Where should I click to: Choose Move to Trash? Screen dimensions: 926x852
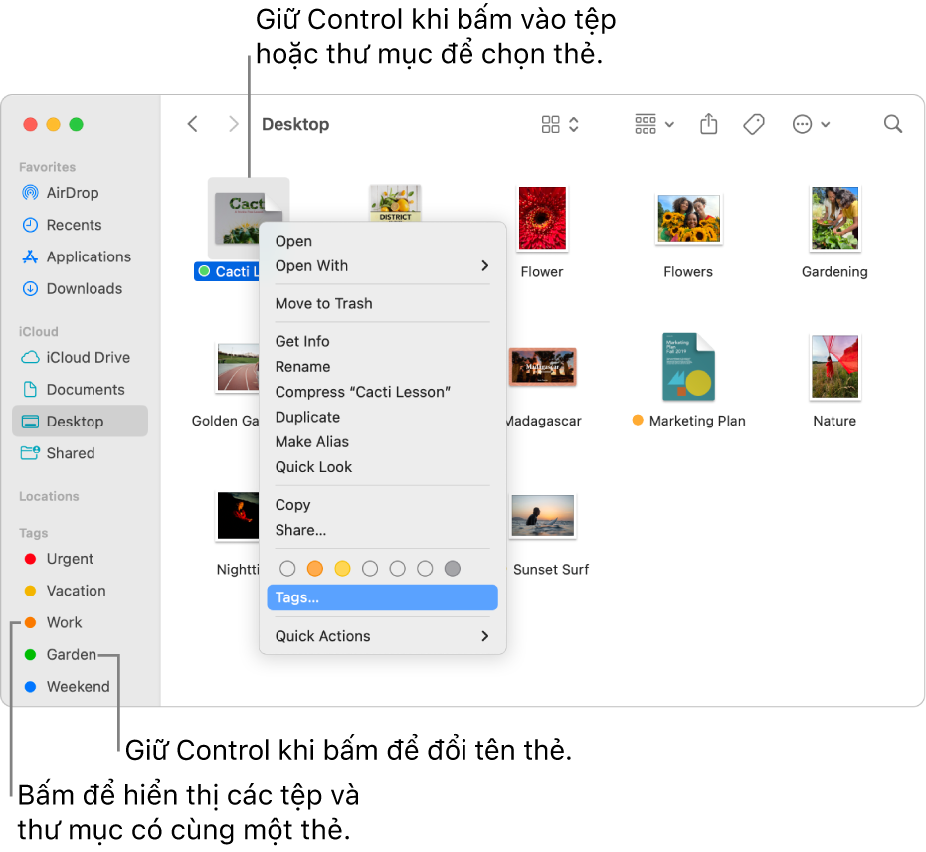[382, 303]
